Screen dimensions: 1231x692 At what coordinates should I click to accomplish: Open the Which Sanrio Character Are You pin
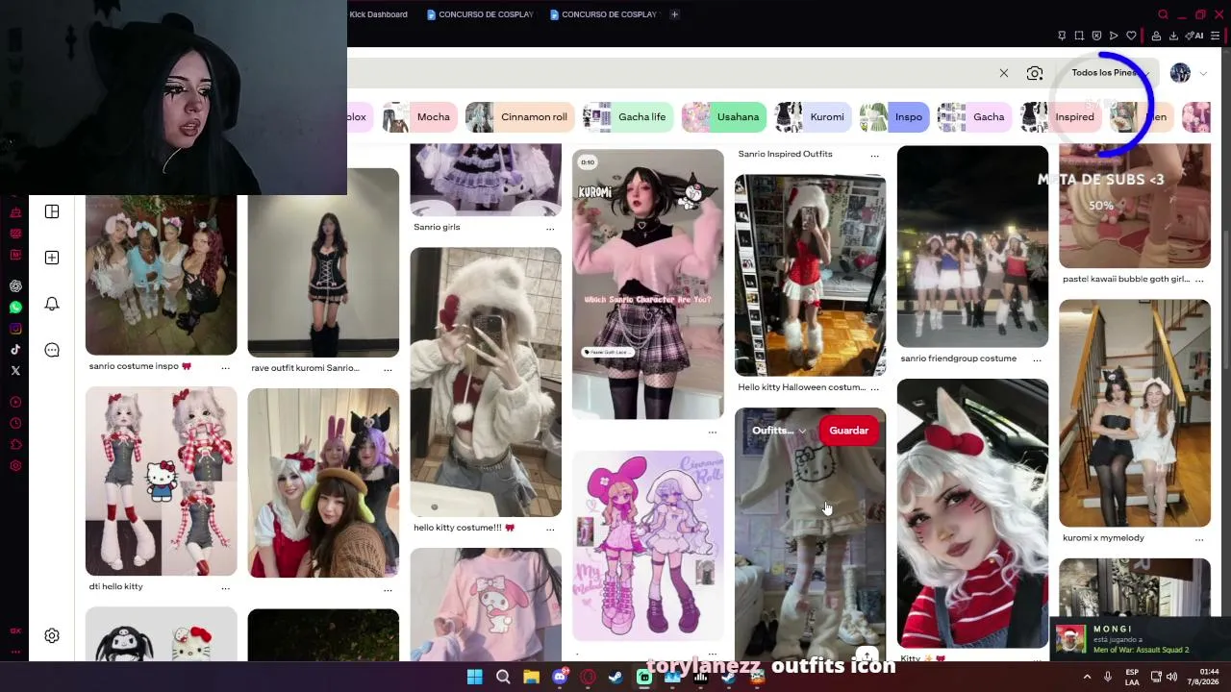(x=648, y=284)
